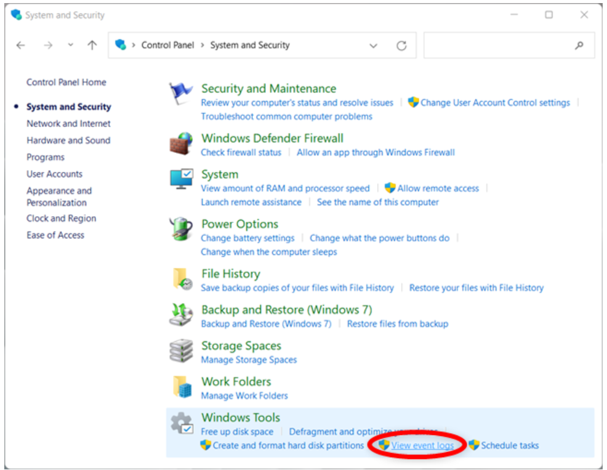
Task: Click the Work Folders icon
Action: (x=182, y=387)
